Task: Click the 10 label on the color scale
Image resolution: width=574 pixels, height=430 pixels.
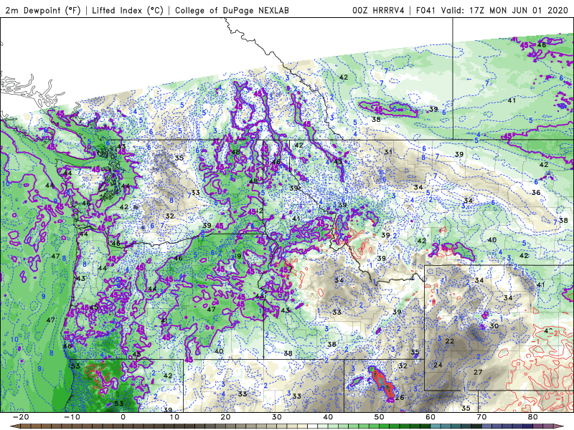Action: click(174, 417)
